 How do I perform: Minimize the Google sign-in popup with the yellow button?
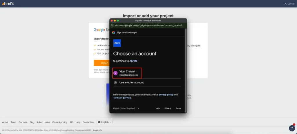coord(115,21)
